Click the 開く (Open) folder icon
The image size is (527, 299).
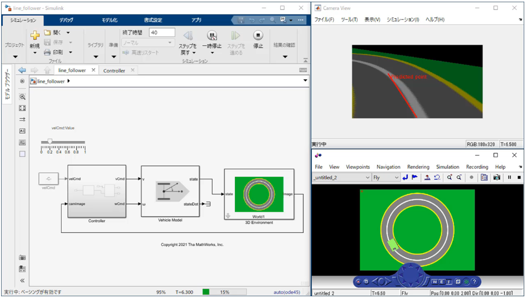[47, 33]
